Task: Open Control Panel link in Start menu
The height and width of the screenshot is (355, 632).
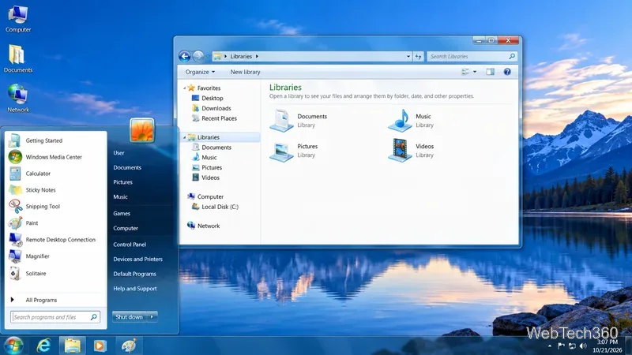Action: coord(130,245)
